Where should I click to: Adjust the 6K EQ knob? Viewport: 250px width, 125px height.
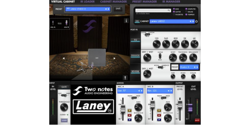194,44
